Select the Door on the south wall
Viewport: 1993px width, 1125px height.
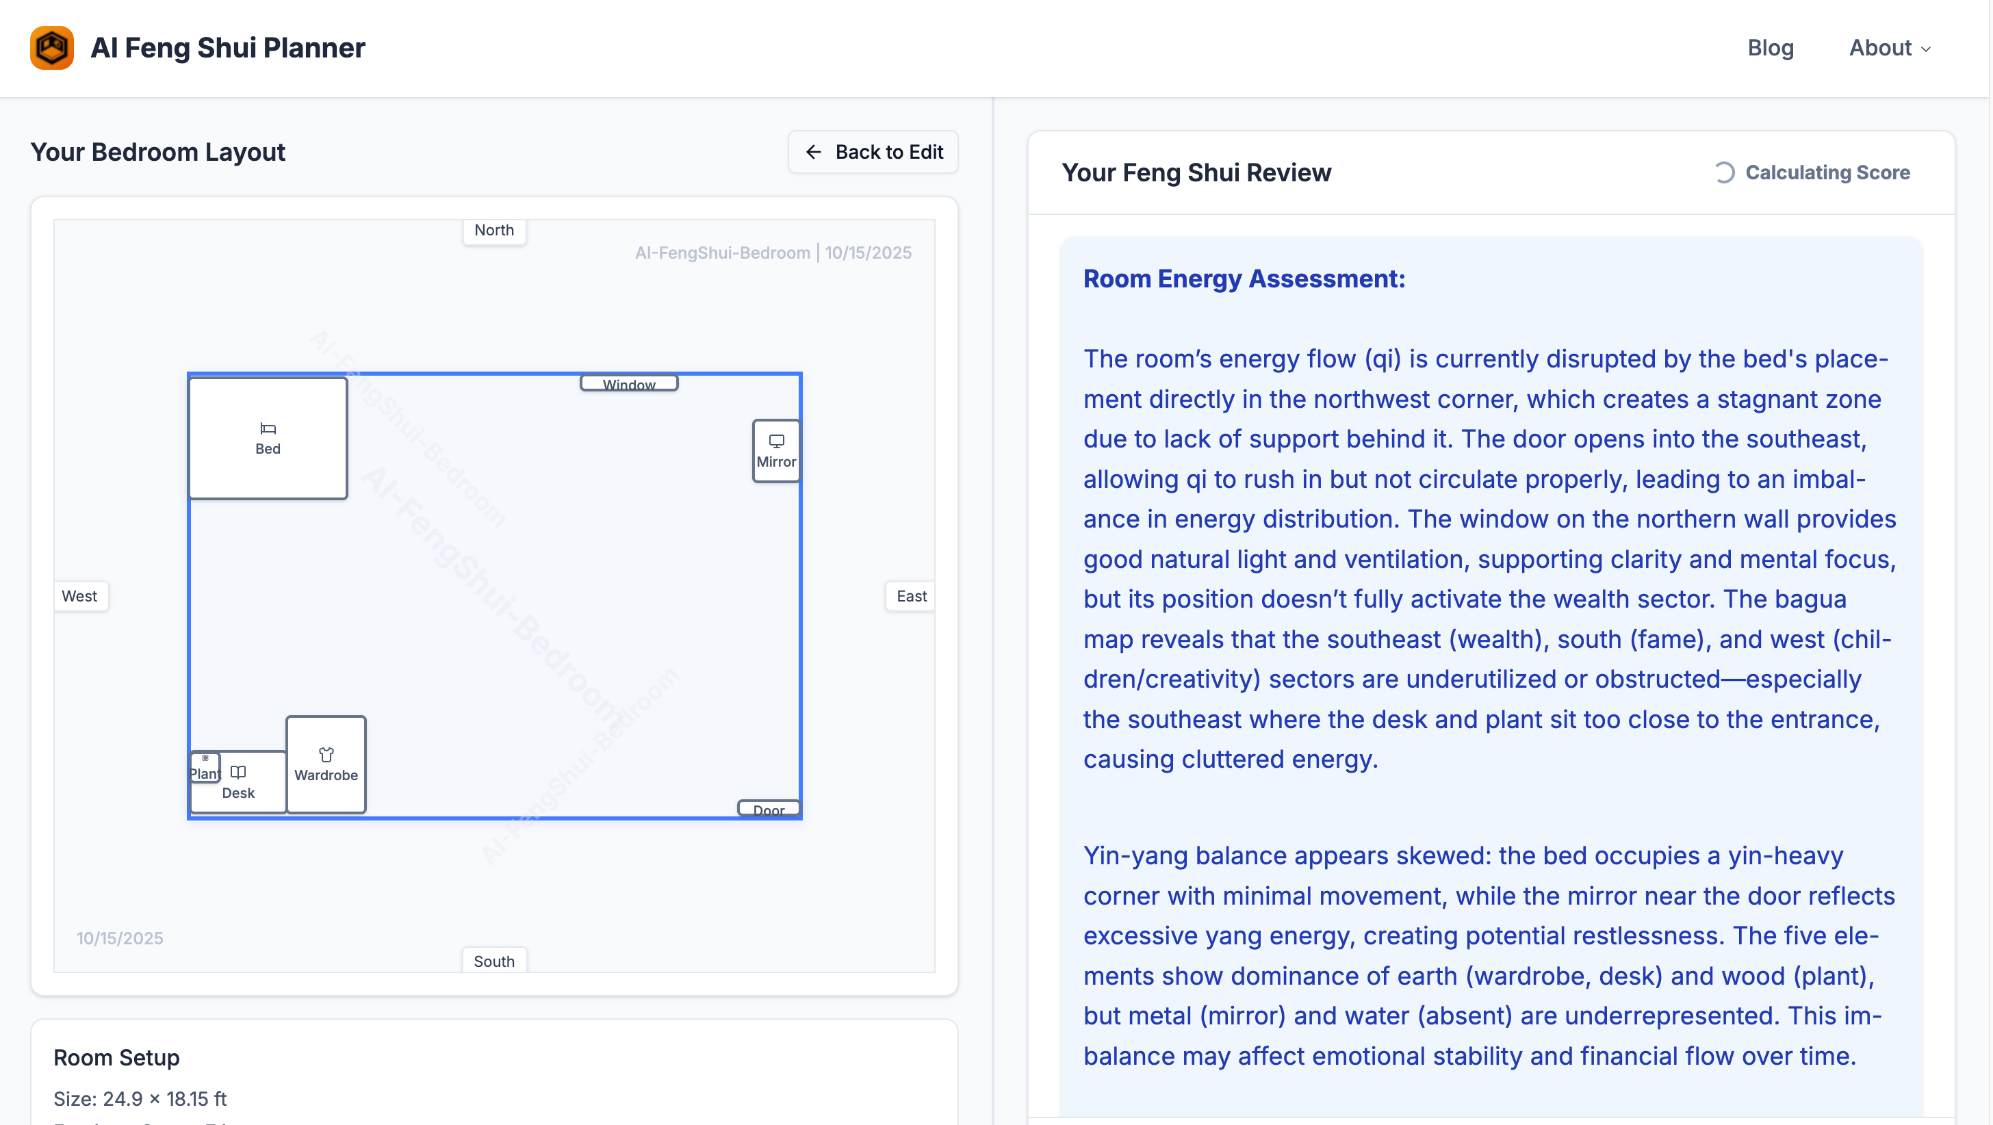tap(769, 809)
